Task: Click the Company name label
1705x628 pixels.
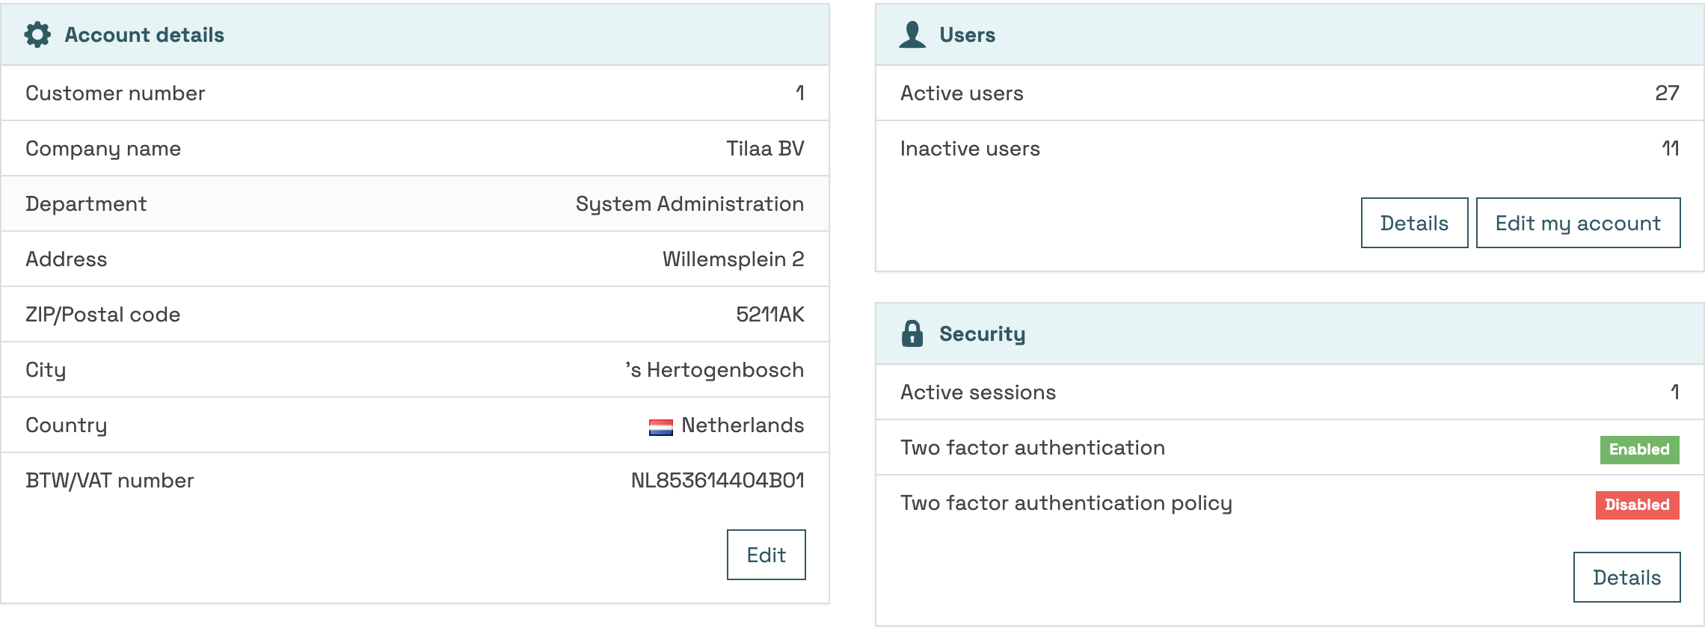Action: pos(103,149)
